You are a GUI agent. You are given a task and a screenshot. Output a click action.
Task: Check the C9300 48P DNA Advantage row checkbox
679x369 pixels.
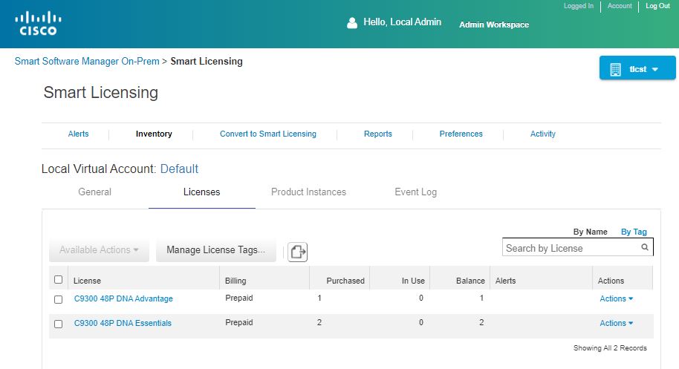59,299
